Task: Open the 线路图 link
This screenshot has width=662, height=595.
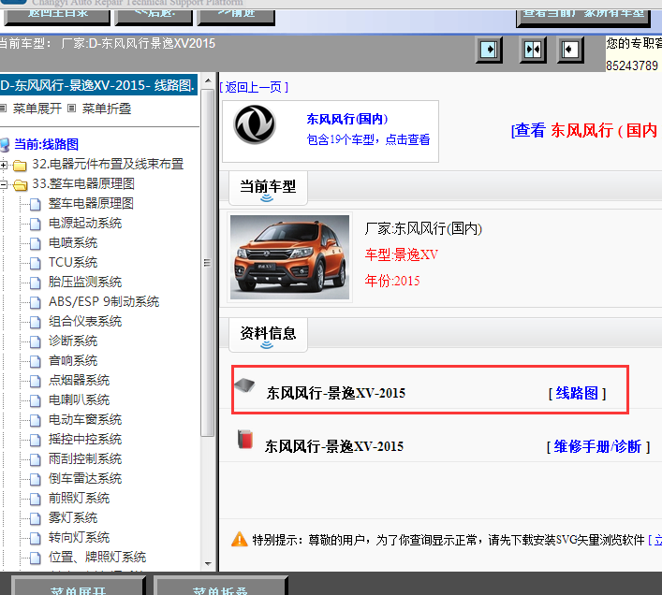Action: (x=577, y=393)
